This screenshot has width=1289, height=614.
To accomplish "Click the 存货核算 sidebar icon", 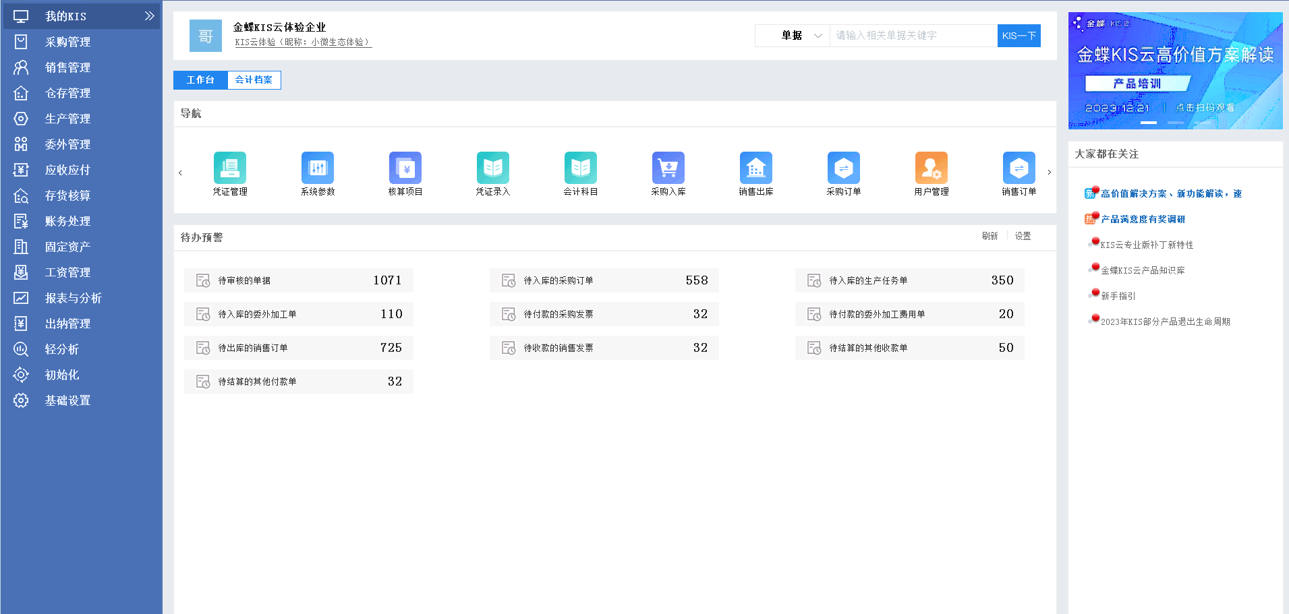I will (21, 195).
